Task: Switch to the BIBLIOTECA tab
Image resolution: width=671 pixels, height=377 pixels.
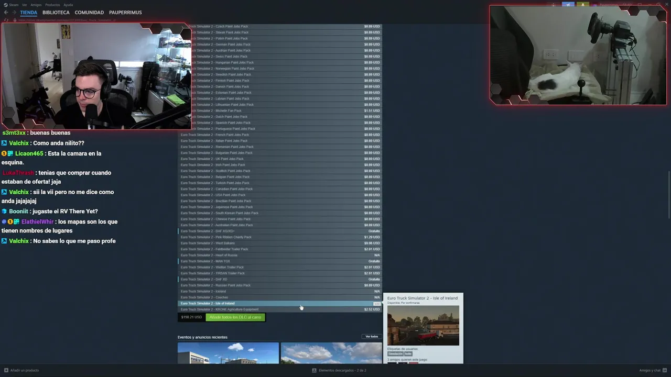Action: pyautogui.click(x=56, y=12)
